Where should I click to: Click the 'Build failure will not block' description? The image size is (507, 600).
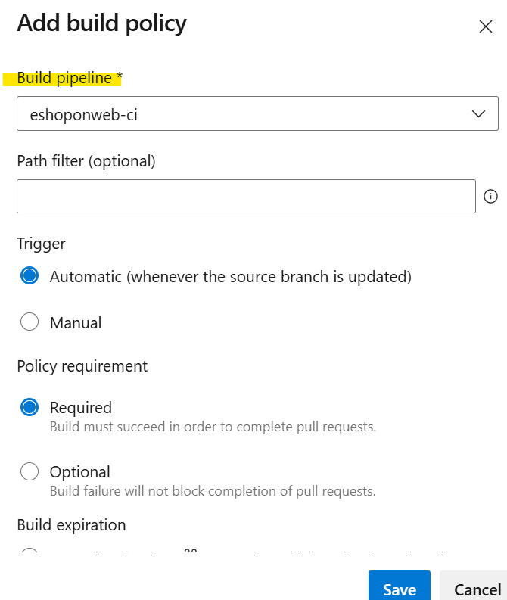[x=213, y=491]
